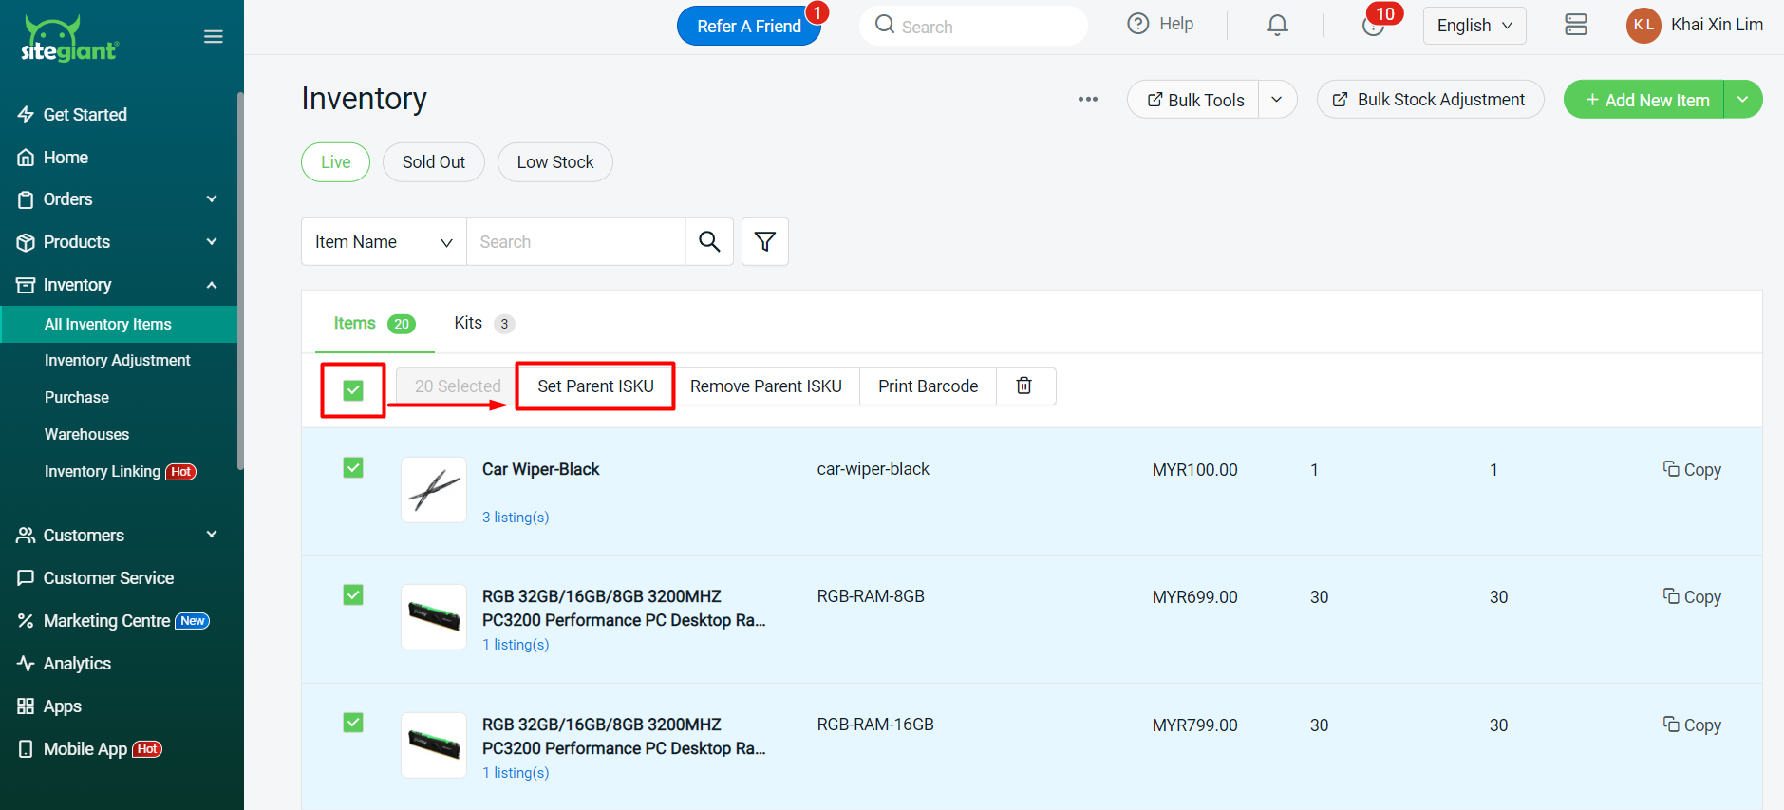Open Inventory Adjustment in the sidebar

(x=118, y=361)
